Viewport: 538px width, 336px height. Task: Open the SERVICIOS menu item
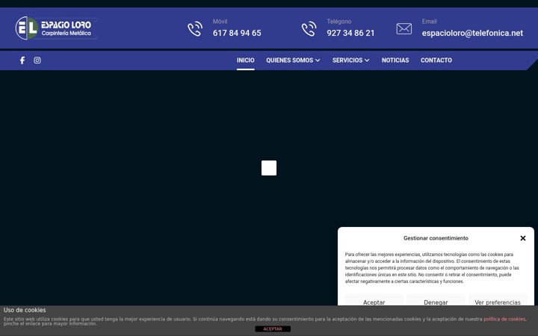coord(347,60)
